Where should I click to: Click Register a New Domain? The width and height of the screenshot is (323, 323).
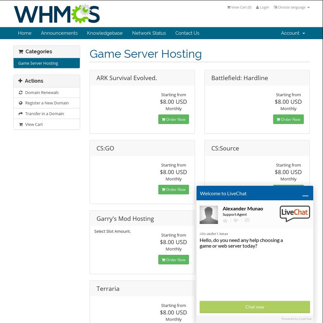click(x=47, y=103)
